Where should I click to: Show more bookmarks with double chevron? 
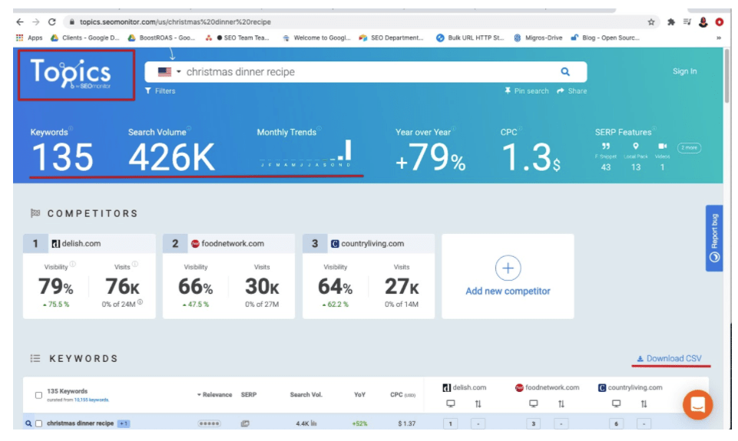pyautogui.click(x=719, y=38)
